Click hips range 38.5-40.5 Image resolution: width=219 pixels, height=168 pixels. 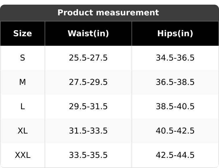click(x=175, y=107)
